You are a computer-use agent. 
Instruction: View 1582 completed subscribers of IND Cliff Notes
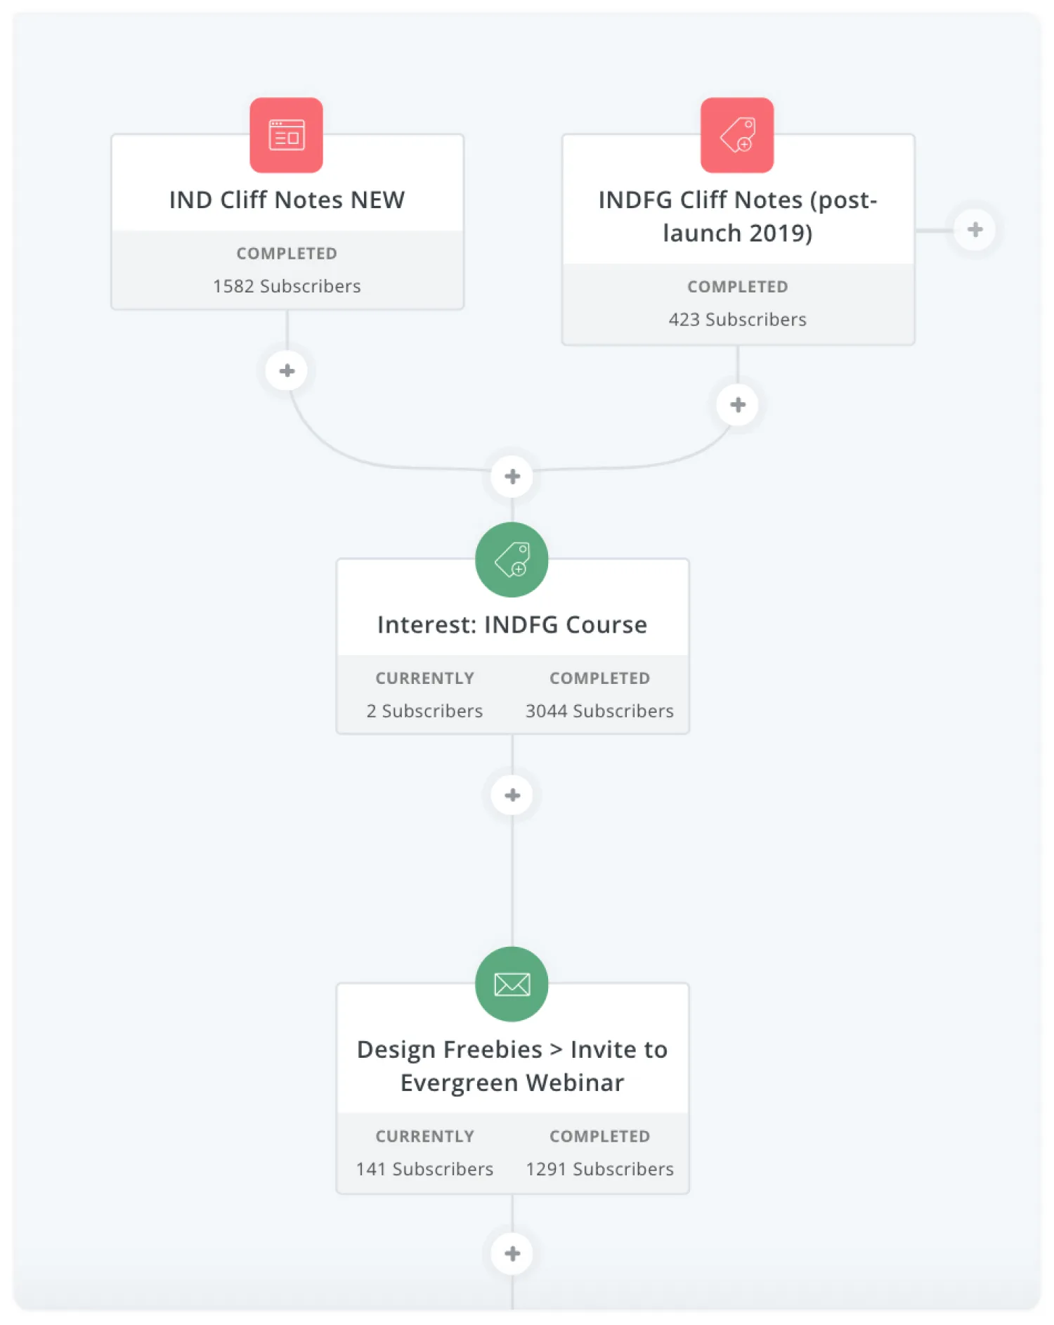pyautogui.click(x=287, y=286)
